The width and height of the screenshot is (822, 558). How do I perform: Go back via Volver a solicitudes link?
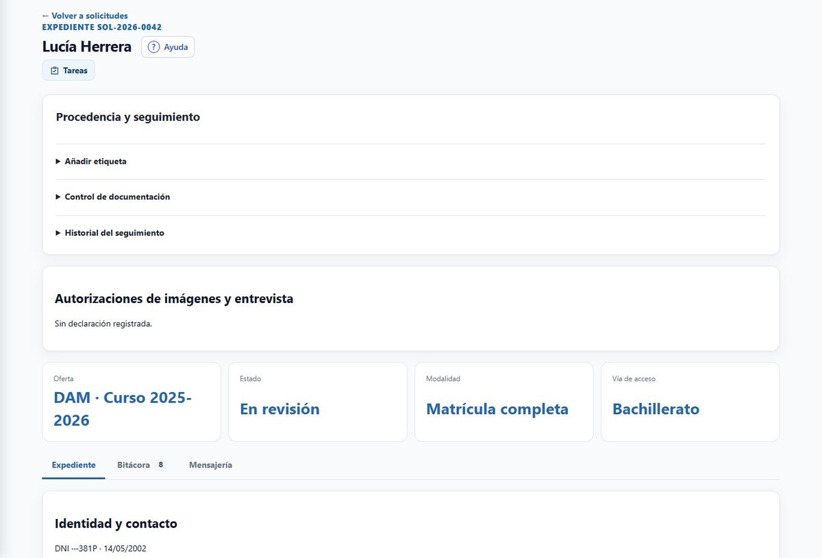coord(85,16)
